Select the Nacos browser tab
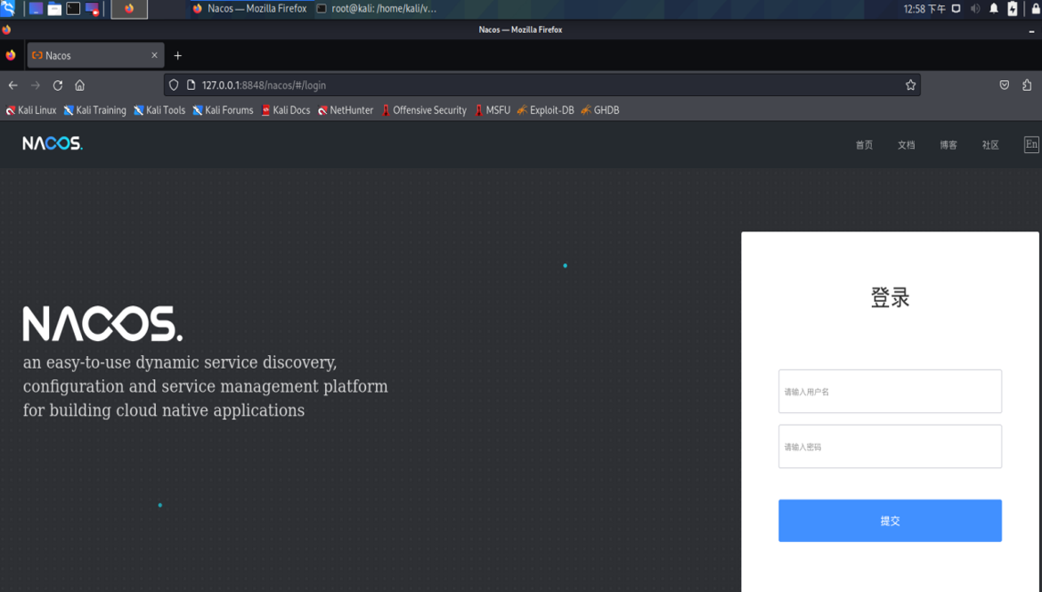 tap(94, 55)
